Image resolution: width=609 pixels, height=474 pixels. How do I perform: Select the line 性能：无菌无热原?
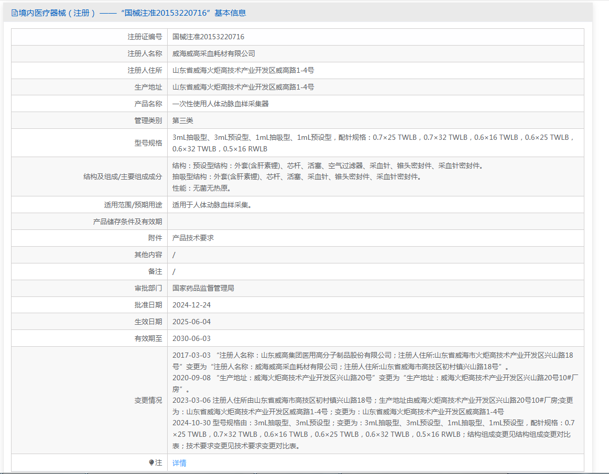[x=202, y=188]
